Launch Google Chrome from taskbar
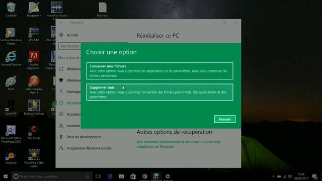 coord(144,176)
